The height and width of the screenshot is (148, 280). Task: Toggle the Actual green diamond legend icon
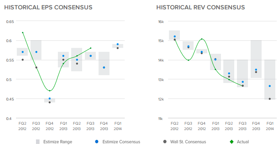(232, 142)
